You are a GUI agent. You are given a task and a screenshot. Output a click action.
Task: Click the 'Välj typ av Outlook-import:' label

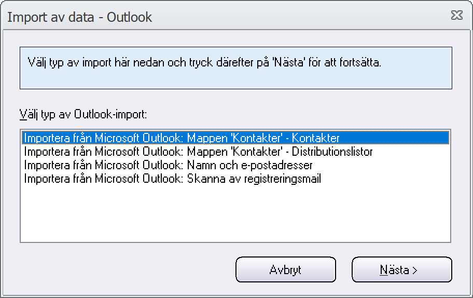(x=84, y=114)
